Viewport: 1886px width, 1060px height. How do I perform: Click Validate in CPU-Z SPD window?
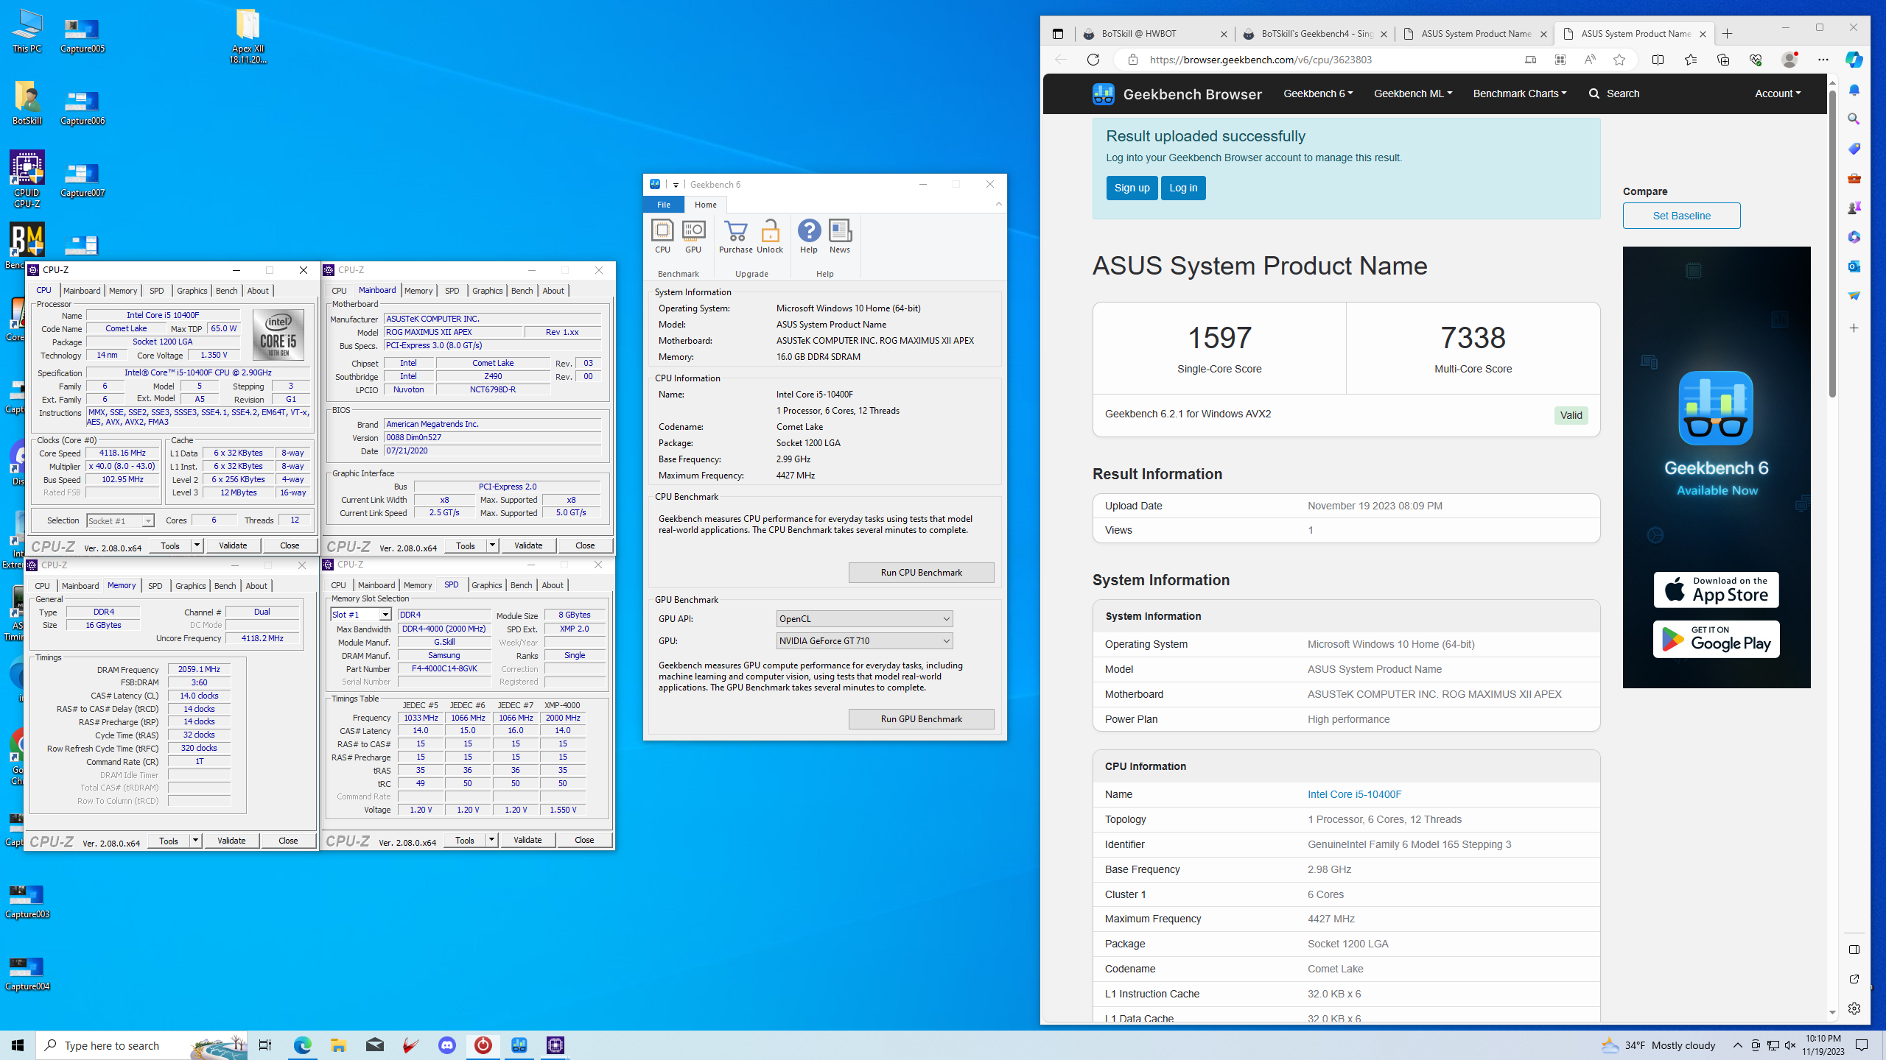click(x=527, y=840)
